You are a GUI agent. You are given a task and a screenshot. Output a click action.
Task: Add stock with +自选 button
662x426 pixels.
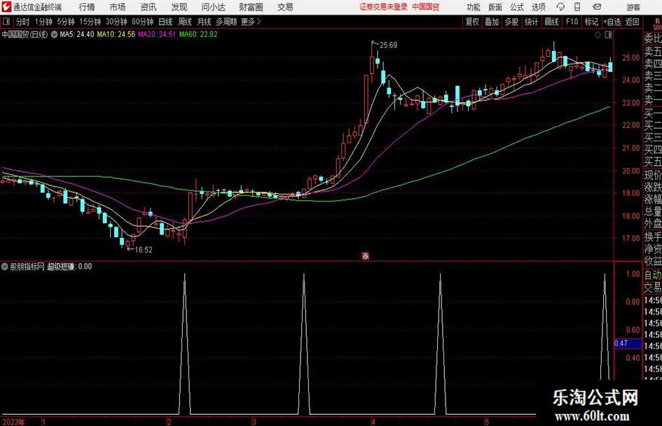[612, 22]
